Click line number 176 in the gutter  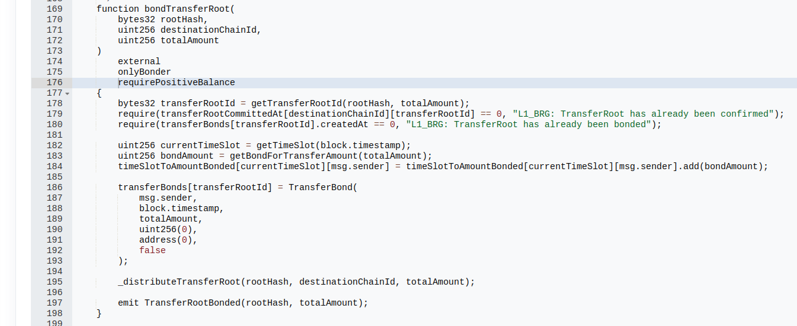coord(54,83)
